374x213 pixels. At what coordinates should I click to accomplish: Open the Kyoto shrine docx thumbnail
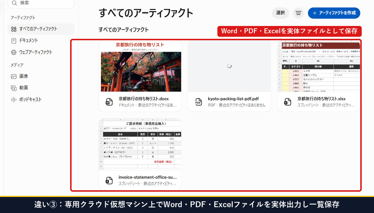coord(140,66)
